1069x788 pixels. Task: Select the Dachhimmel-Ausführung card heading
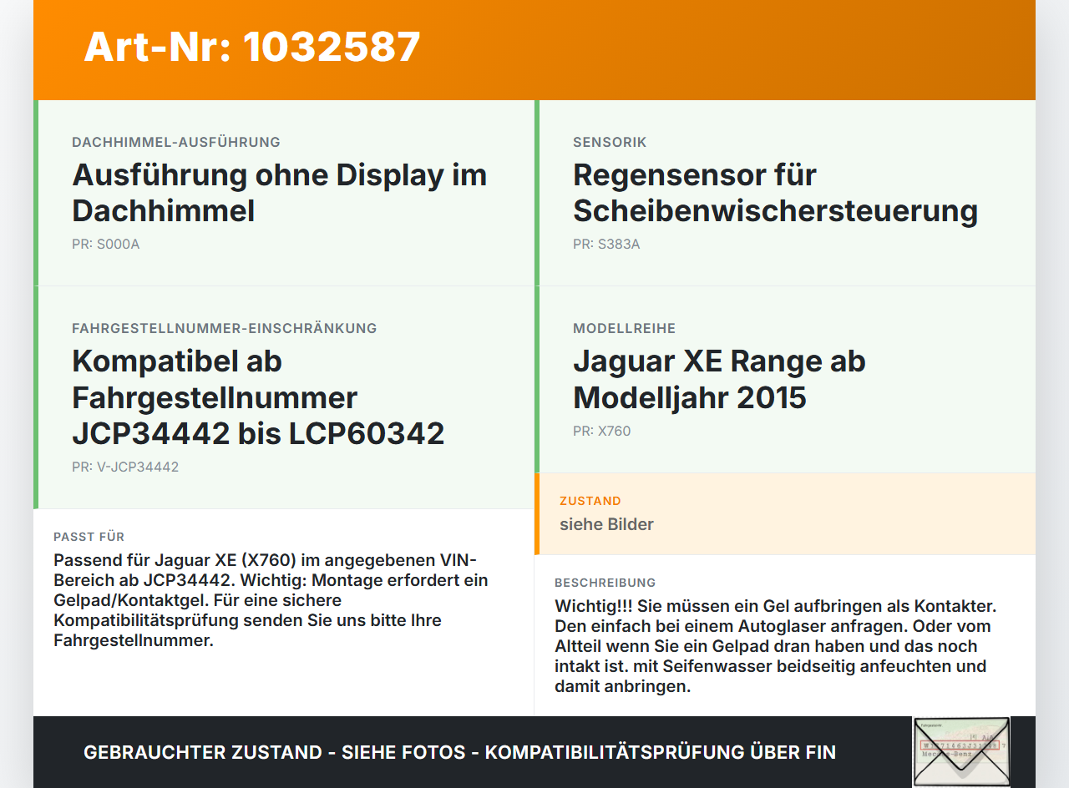[279, 193]
